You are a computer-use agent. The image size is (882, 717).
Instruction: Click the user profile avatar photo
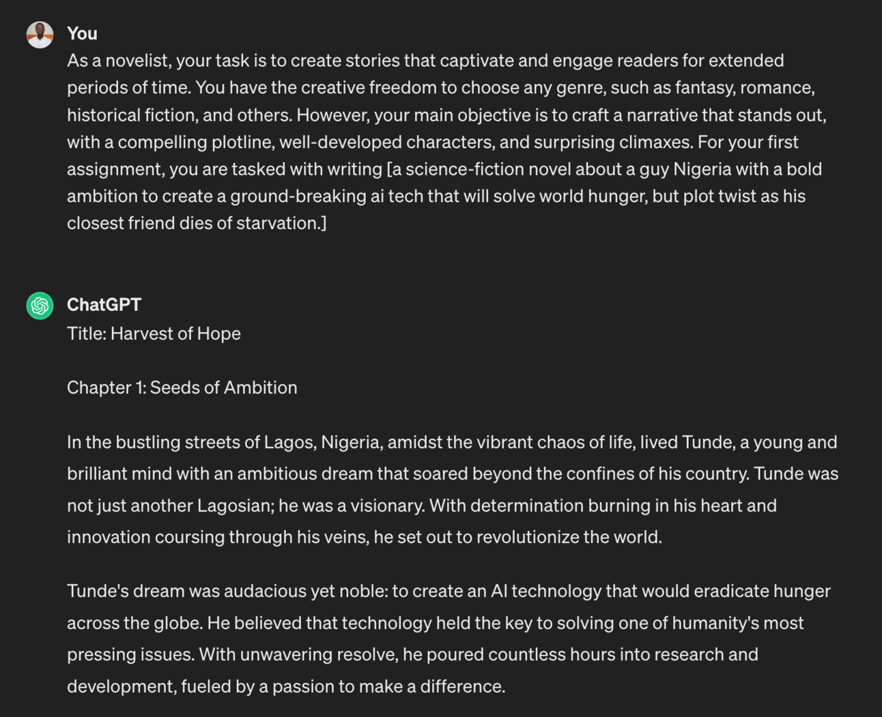(40, 34)
